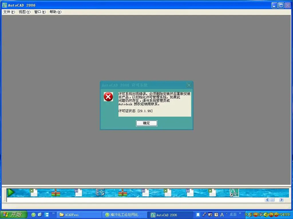
Task: Select the Excel icon between two Word icons
Action: click(x=167, y=193)
